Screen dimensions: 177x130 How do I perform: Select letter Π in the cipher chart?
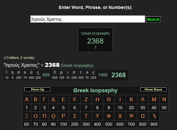tap(44, 116)
